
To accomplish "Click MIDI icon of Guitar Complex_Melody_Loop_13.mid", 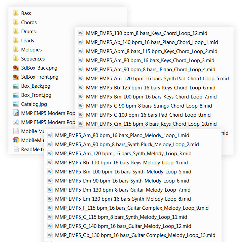I will click(x=50, y=235).
